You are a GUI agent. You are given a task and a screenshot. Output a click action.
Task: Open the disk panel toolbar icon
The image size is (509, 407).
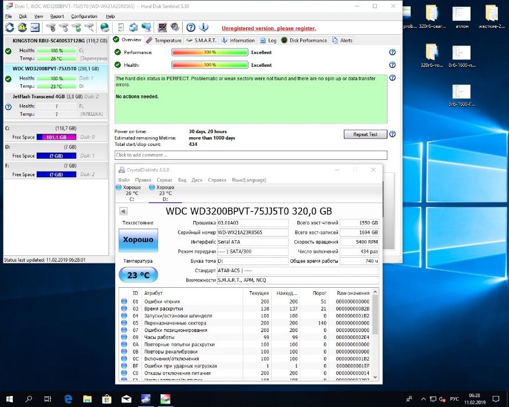[35, 27]
